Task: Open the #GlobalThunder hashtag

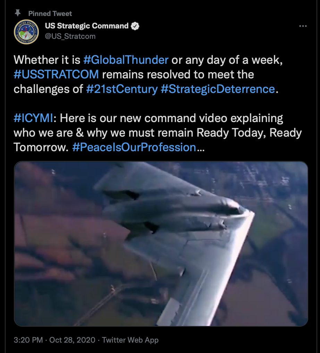Action: point(126,60)
